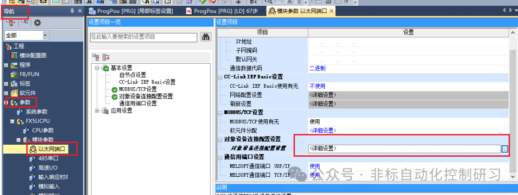Click 使用 value for MELSOFT通信端口 UDP/IP
The height and width of the screenshot is (195, 518).
[x=315, y=166]
